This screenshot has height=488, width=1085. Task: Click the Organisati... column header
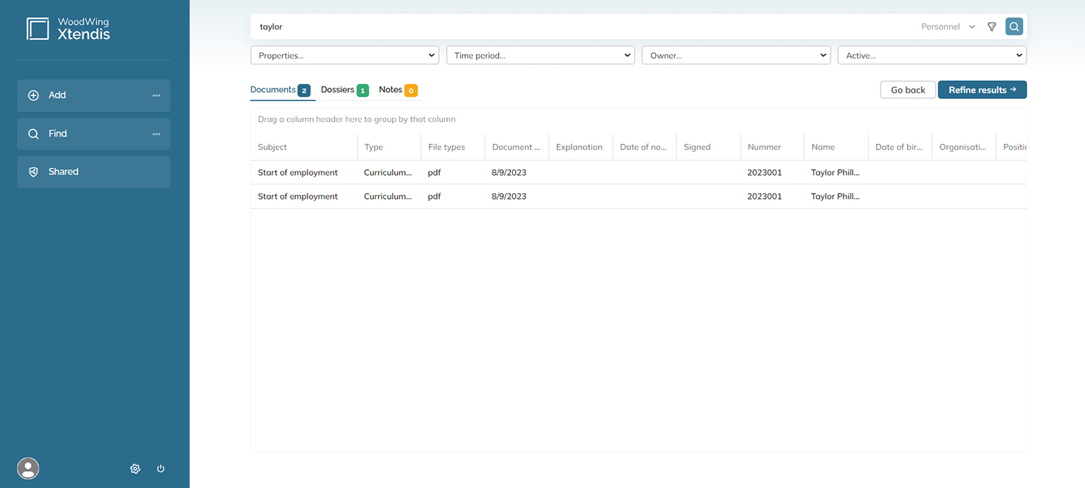[x=963, y=147]
